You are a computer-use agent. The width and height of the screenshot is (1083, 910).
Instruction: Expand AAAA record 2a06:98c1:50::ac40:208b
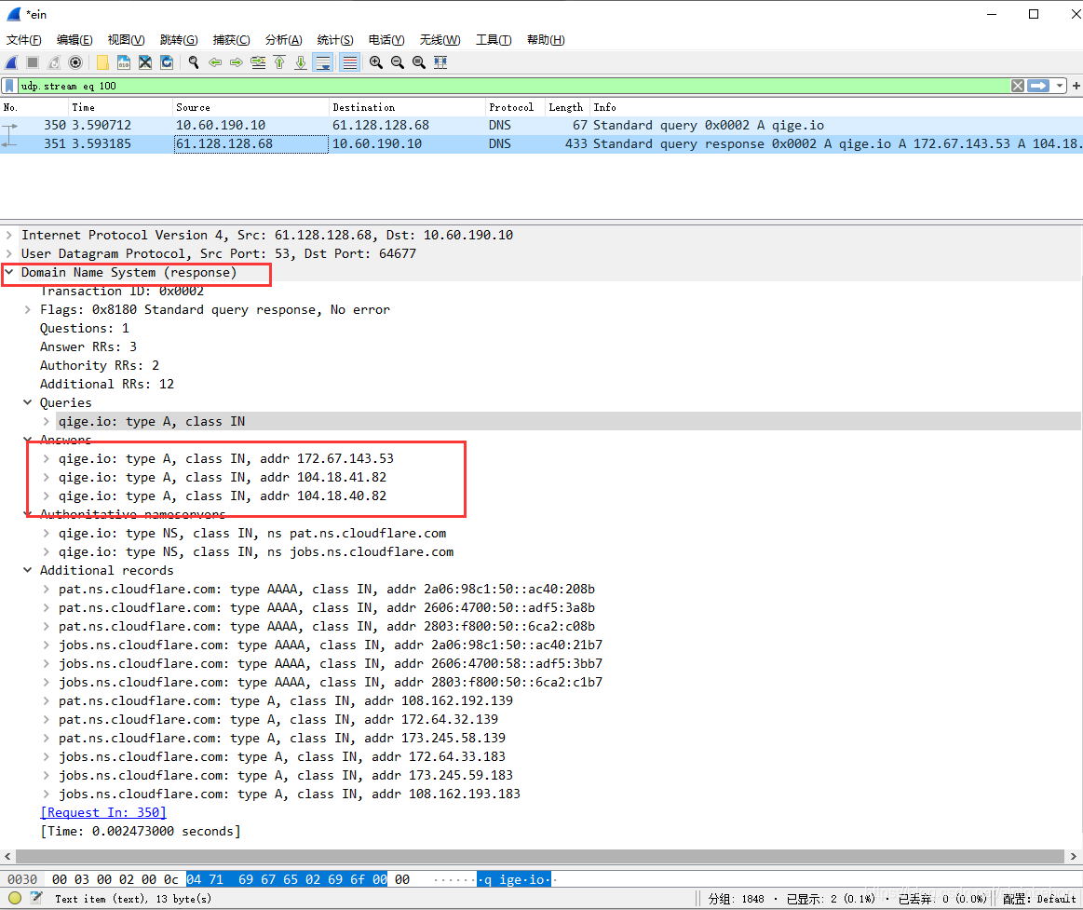click(47, 590)
